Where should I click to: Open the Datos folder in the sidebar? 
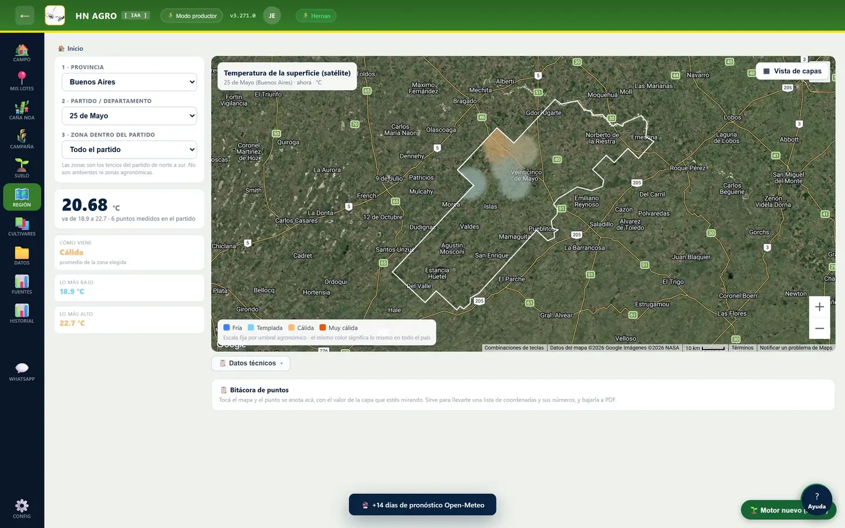(22, 255)
